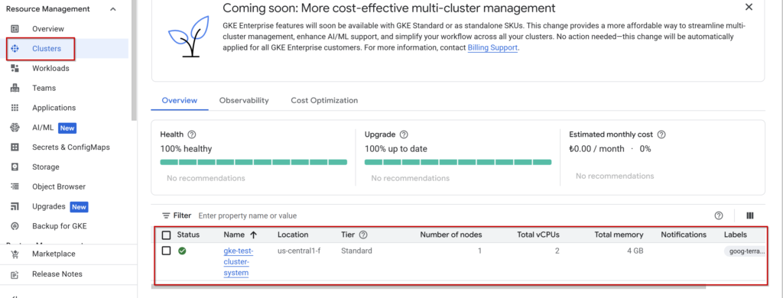Check the gke-test-cluster-system row checkbox
The width and height of the screenshot is (783, 298).
167,251
